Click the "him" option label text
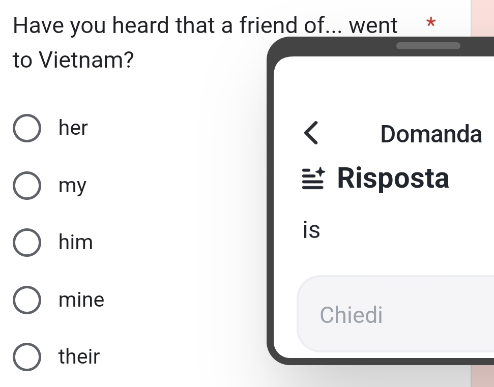The width and height of the screenshot is (494, 387). tap(76, 242)
